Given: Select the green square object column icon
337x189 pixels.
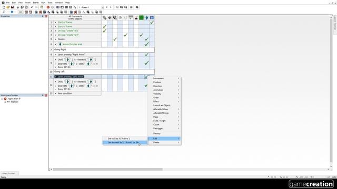Looking at the screenshot, I should [142, 17].
